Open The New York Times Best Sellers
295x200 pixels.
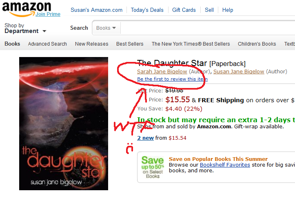(x=191, y=44)
